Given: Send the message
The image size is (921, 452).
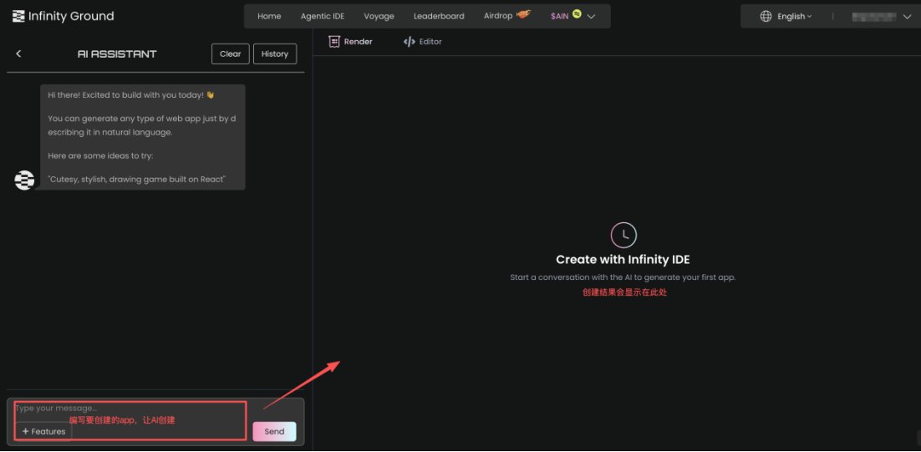Looking at the screenshot, I should point(274,431).
